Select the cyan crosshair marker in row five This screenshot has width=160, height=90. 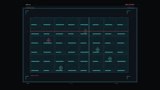click(110, 59)
